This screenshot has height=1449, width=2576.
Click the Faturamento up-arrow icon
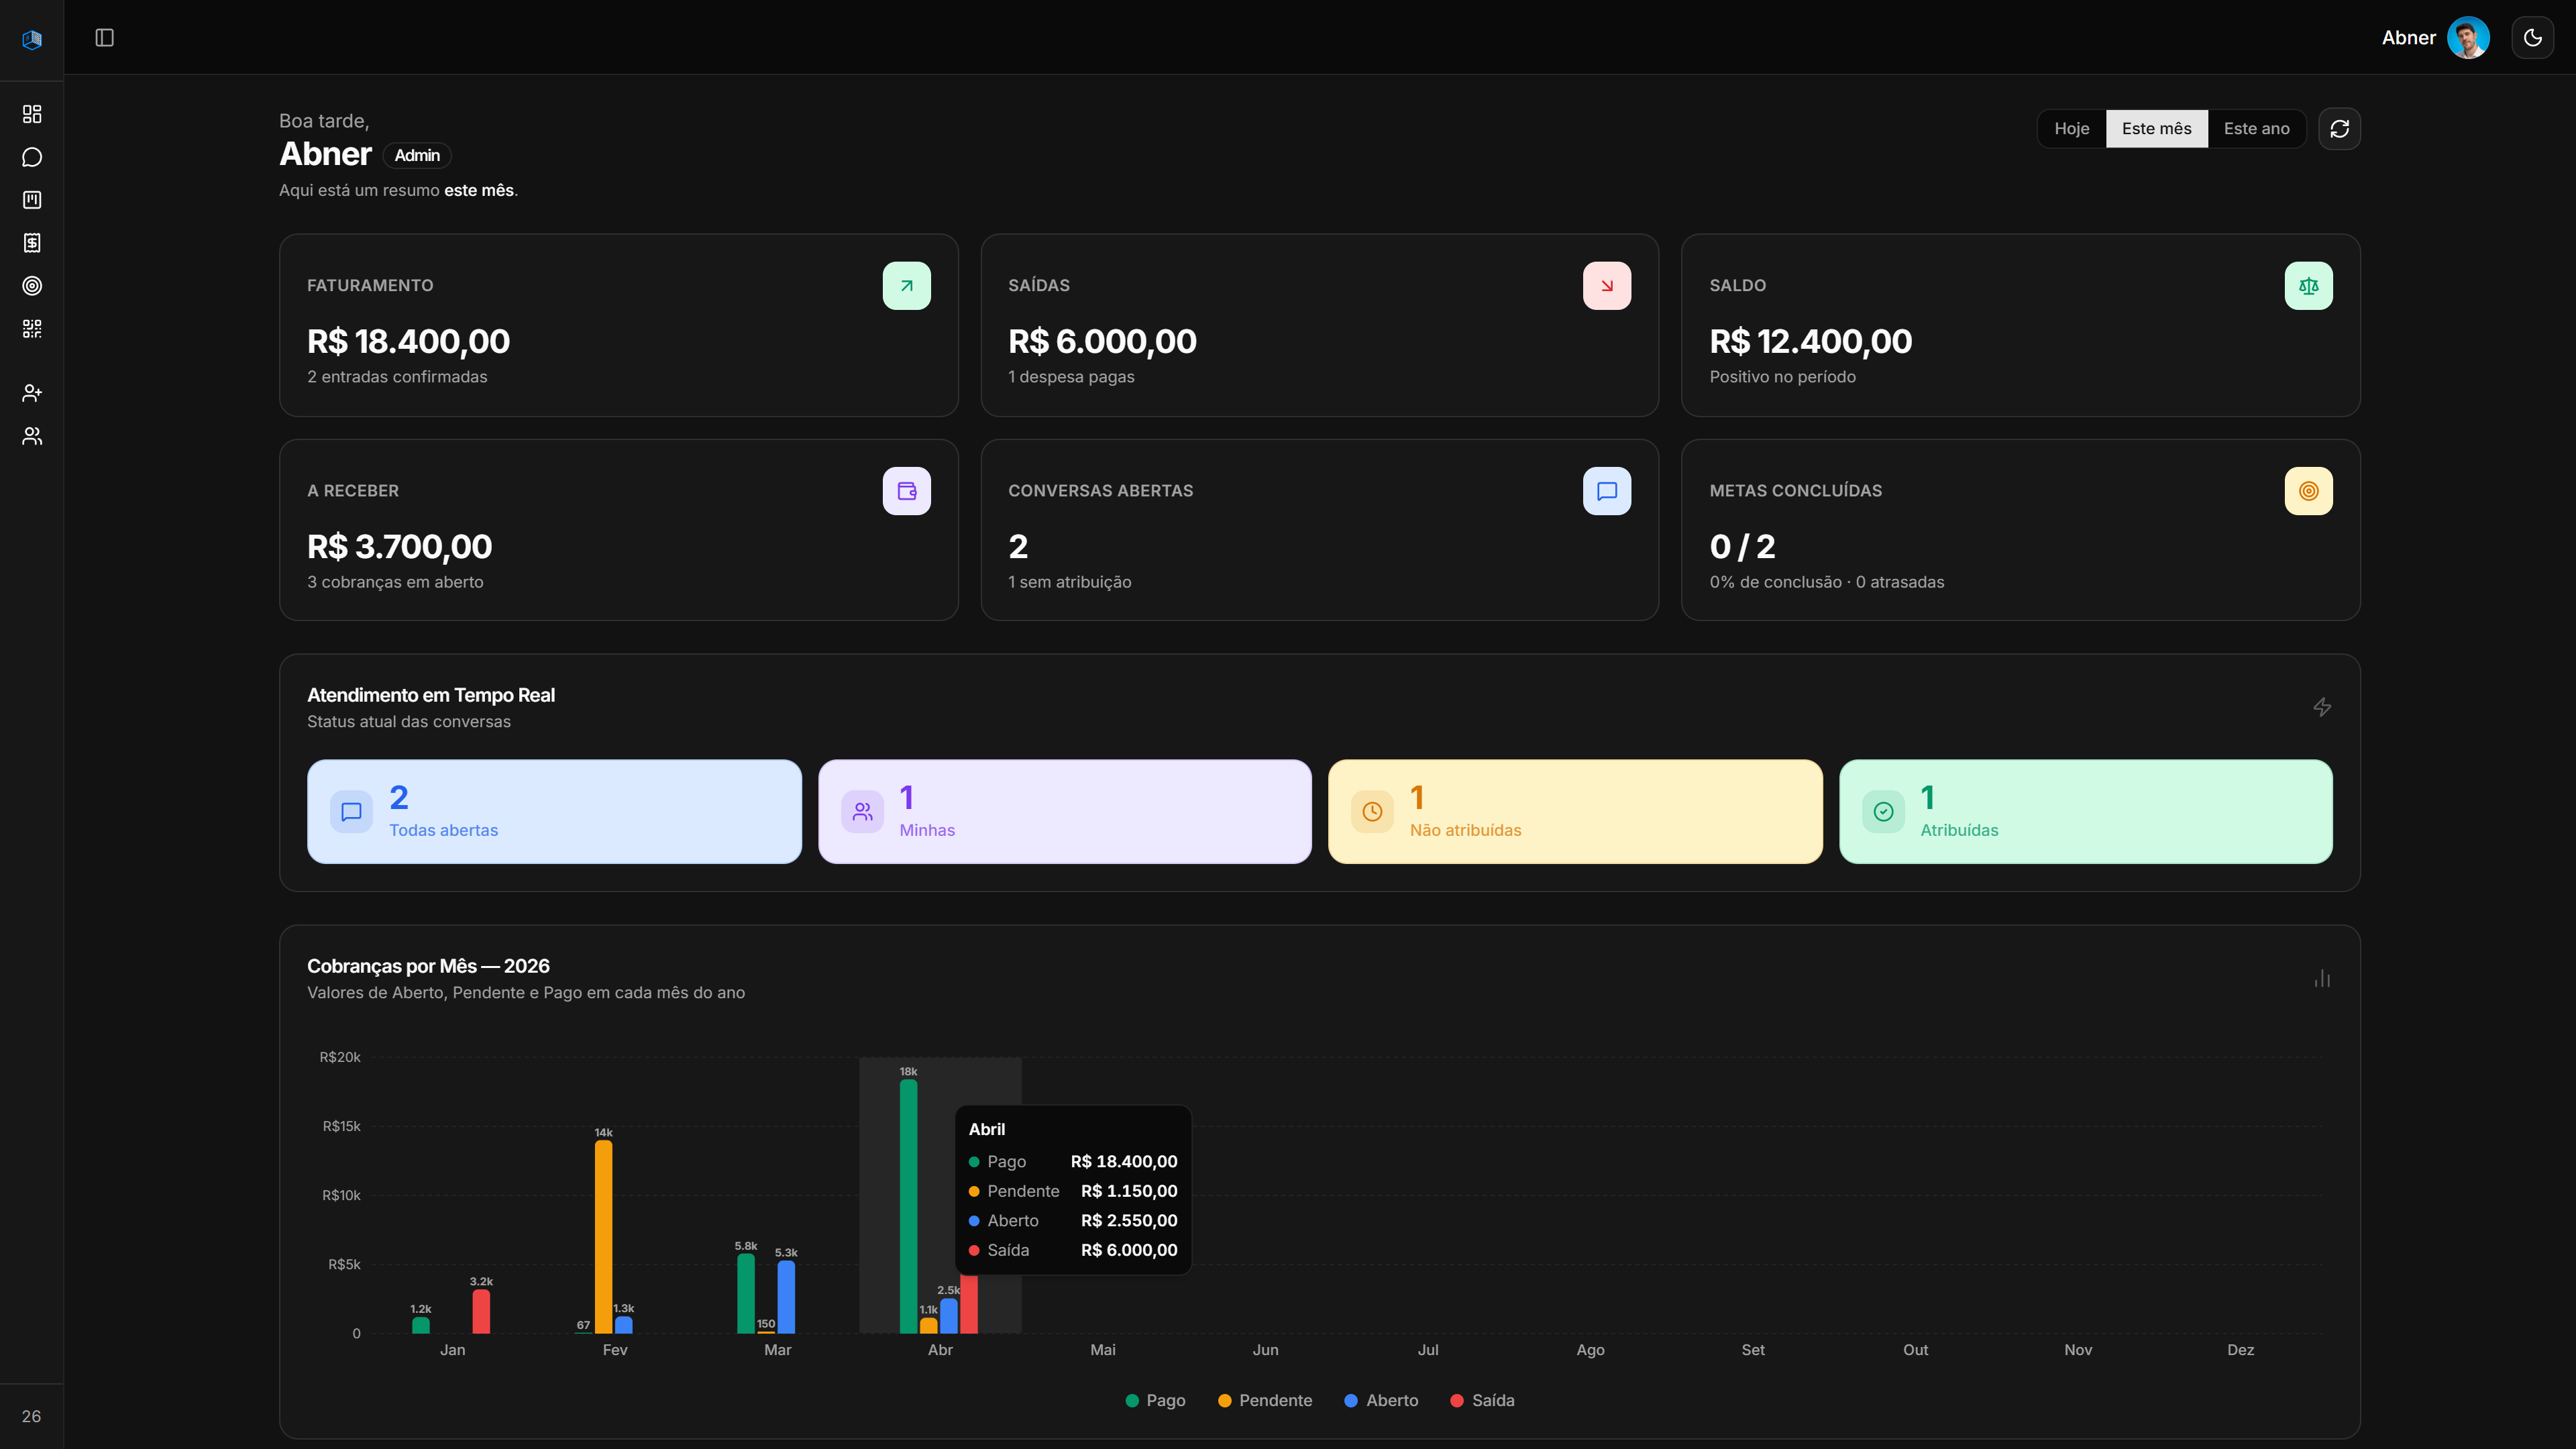coord(906,286)
